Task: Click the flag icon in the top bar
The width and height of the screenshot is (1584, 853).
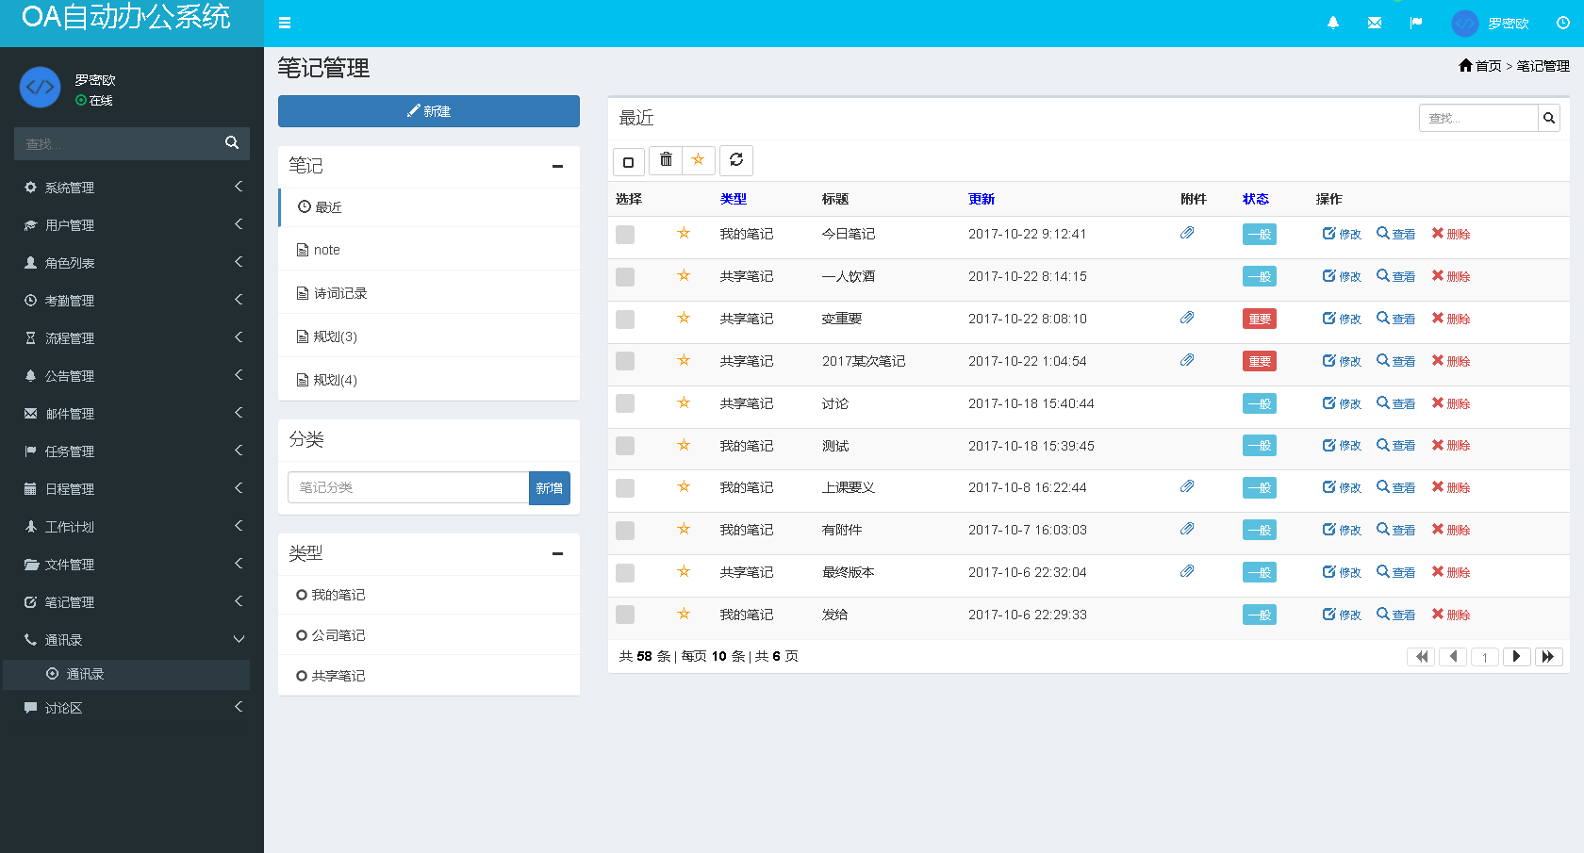Action: pyautogui.click(x=1416, y=23)
